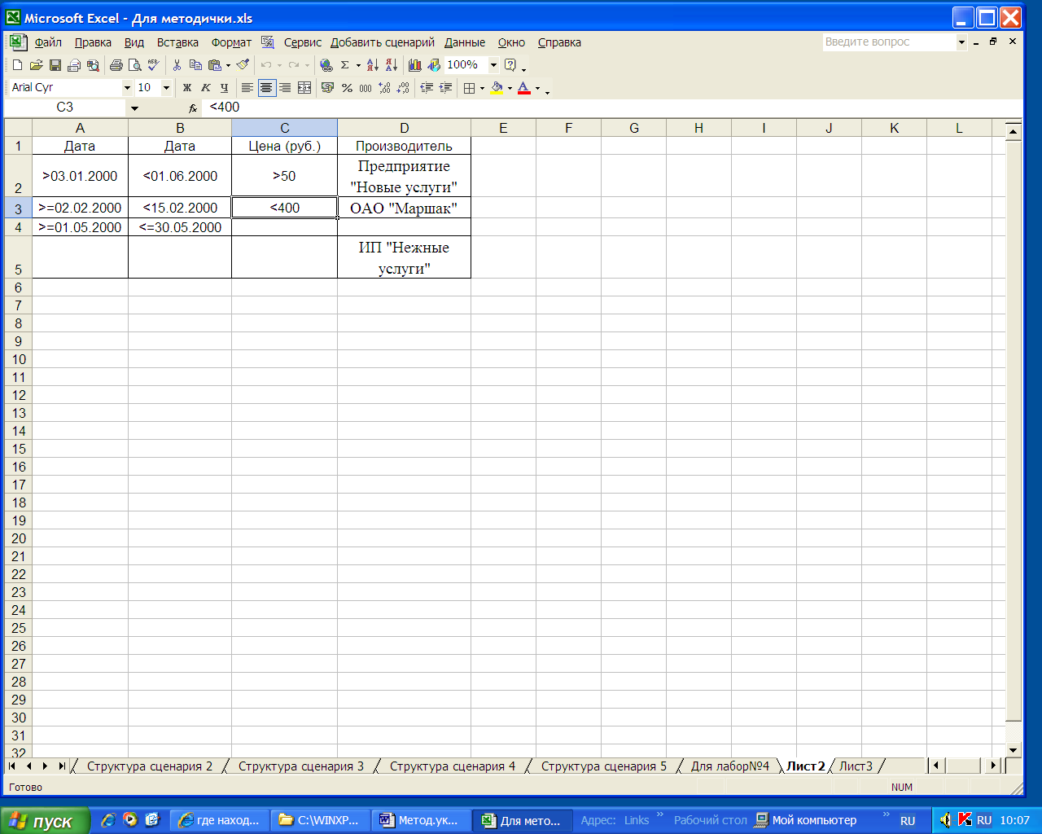
Task: Open the Вставка menu
Action: (x=177, y=42)
